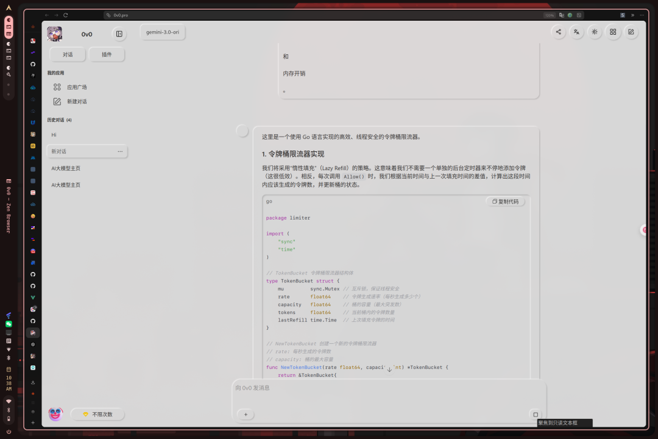Toggle dark mode with the sun icon
The image size is (658, 439).
point(595,32)
